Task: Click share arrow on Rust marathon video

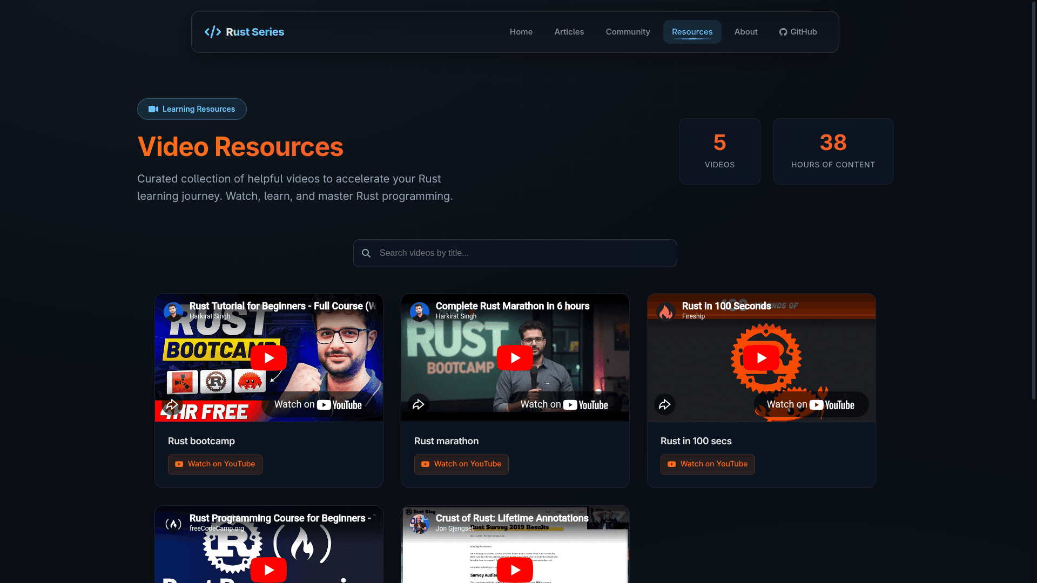Action: [x=418, y=404]
